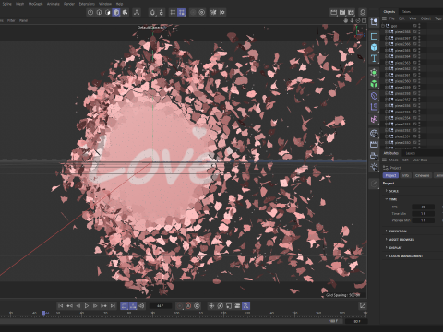Select the Rectangle spline icon in right palette

[x=374, y=36]
